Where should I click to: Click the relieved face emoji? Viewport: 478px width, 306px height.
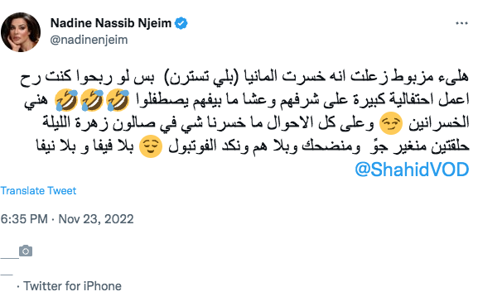click(x=151, y=146)
